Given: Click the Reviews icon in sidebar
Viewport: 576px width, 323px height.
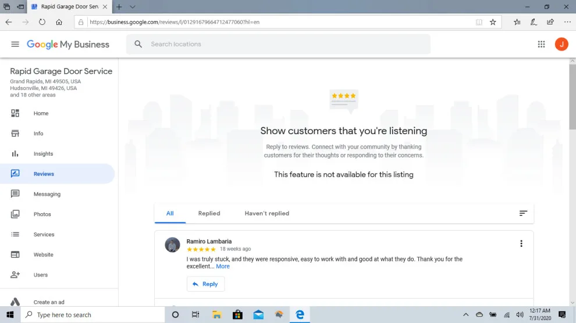Looking at the screenshot, I should pyautogui.click(x=15, y=174).
